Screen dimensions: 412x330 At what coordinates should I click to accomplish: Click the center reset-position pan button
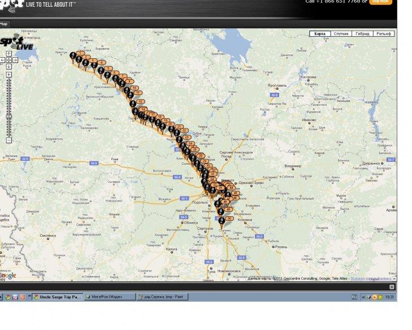click(9, 60)
